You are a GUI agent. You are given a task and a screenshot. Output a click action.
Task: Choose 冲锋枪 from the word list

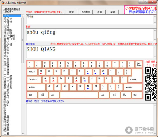tap(12, 21)
